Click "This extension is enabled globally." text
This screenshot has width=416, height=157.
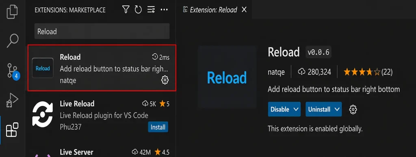point(315,129)
